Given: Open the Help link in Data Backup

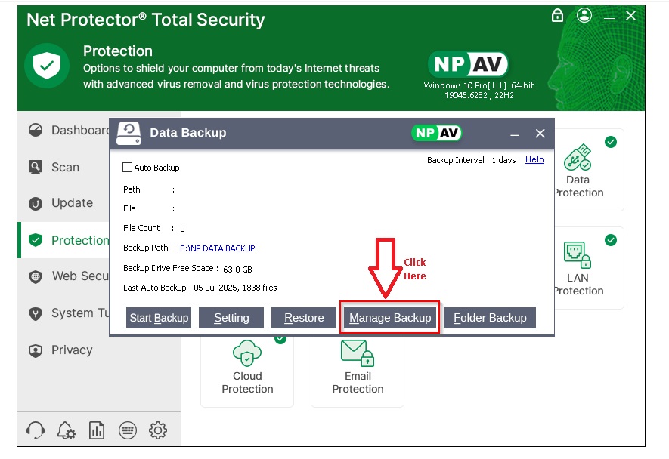Looking at the screenshot, I should click(534, 160).
